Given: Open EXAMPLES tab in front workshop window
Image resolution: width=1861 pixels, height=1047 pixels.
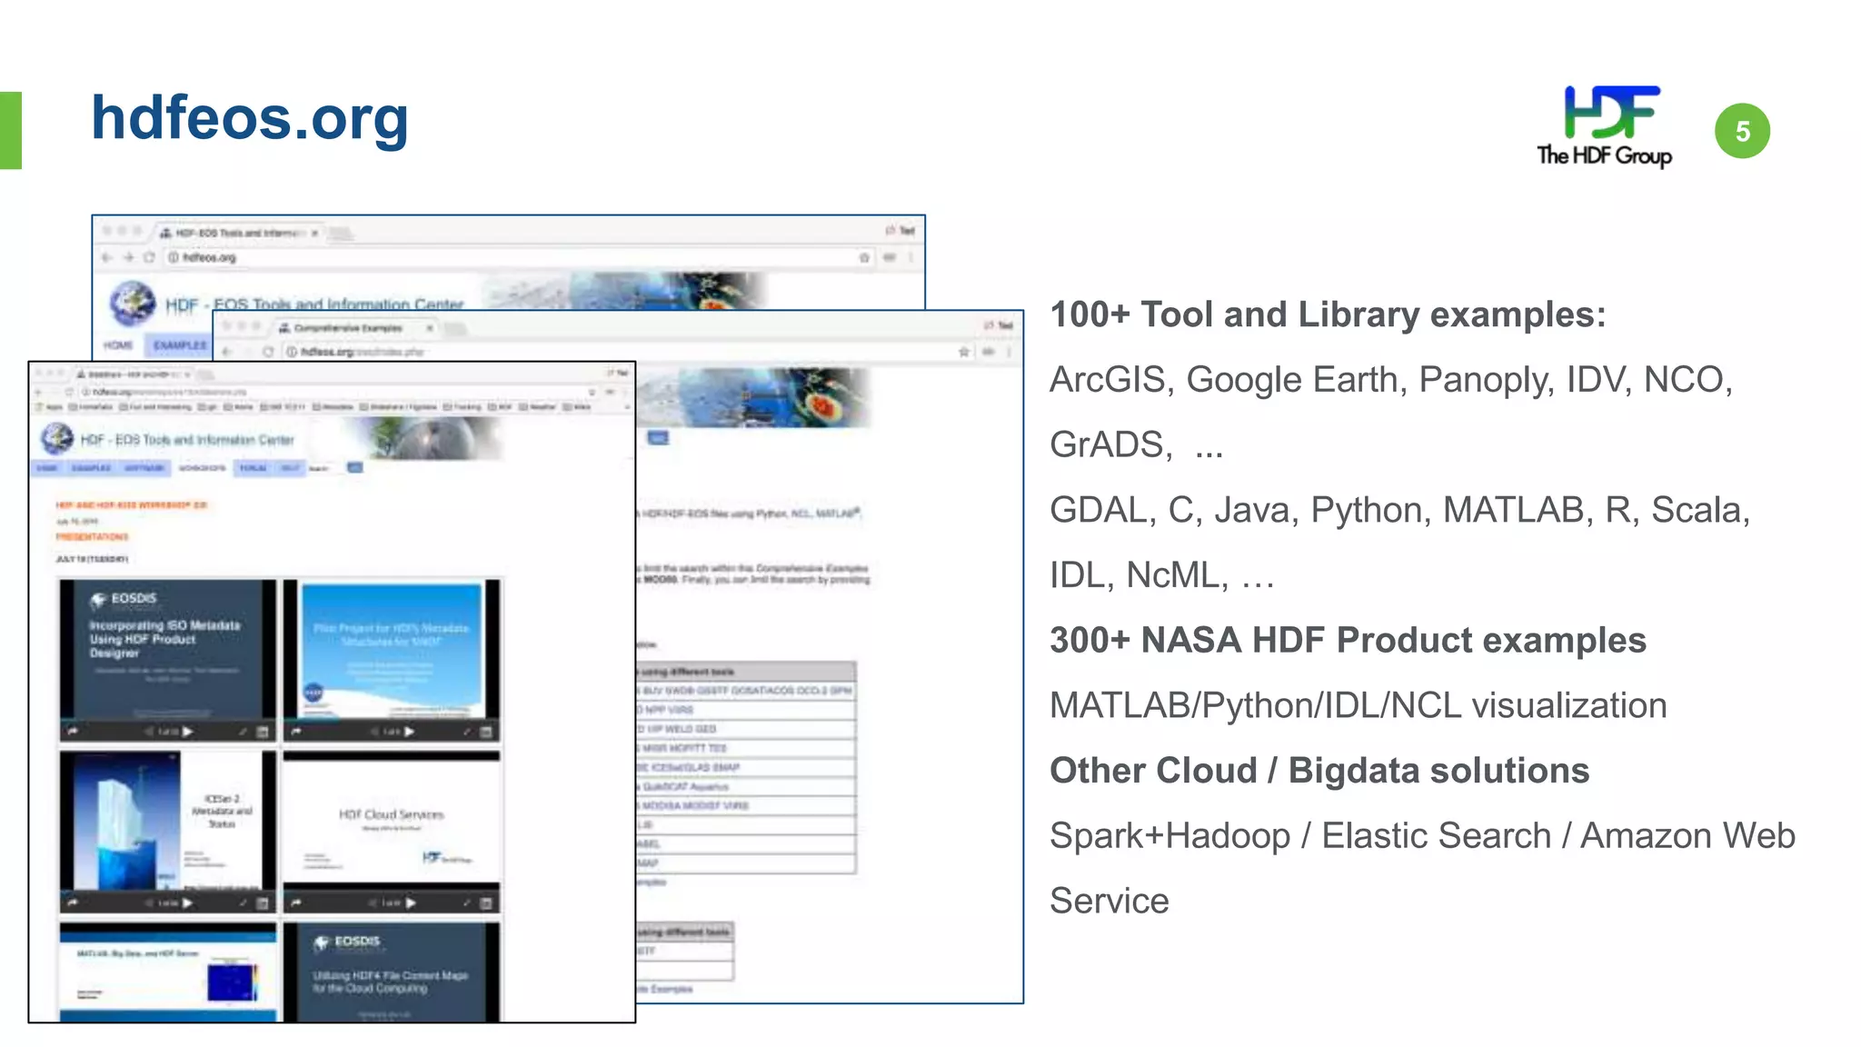Looking at the screenshot, I should coord(91,468).
